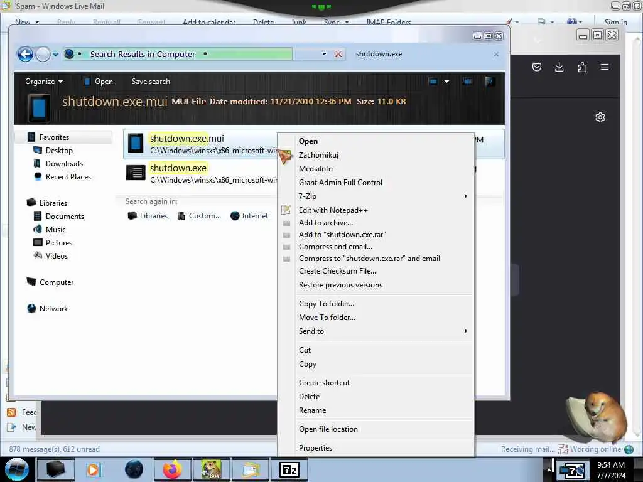Expand the Send to submenu
Image resolution: width=643 pixels, height=482 pixels.
tap(376, 331)
